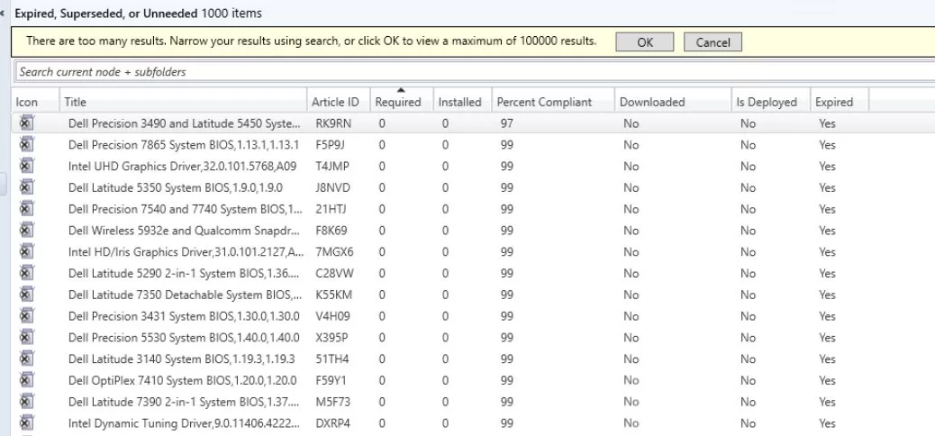935x436 pixels.
Task: Sort by the Percent Compliant column header
Action: tap(553, 102)
